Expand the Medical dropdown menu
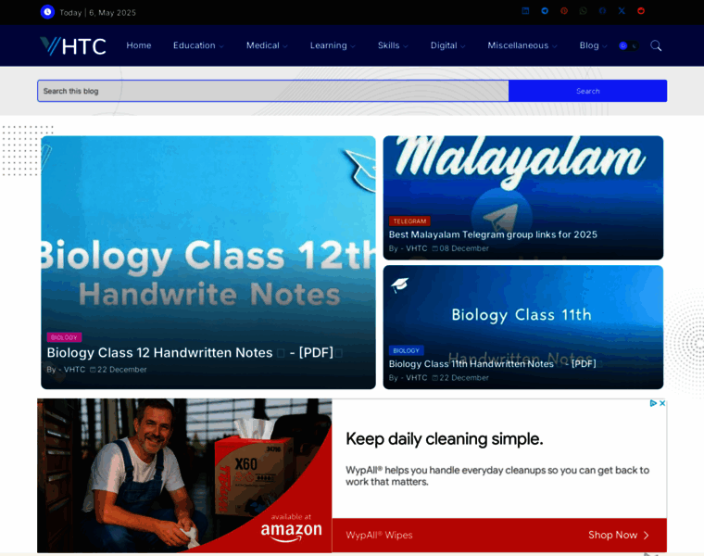The width and height of the screenshot is (704, 556). point(267,45)
